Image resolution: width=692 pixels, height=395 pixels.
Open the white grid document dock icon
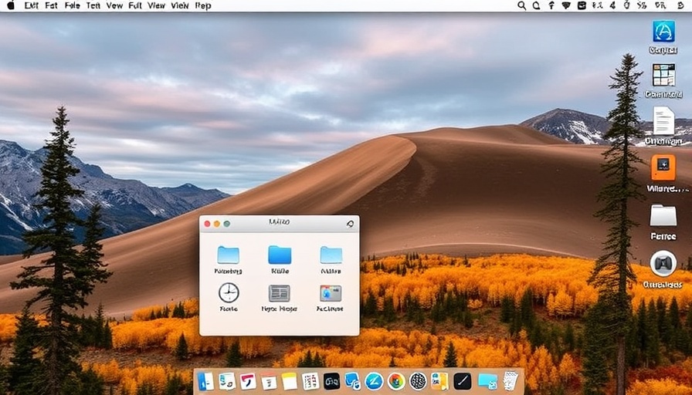pos(310,381)
